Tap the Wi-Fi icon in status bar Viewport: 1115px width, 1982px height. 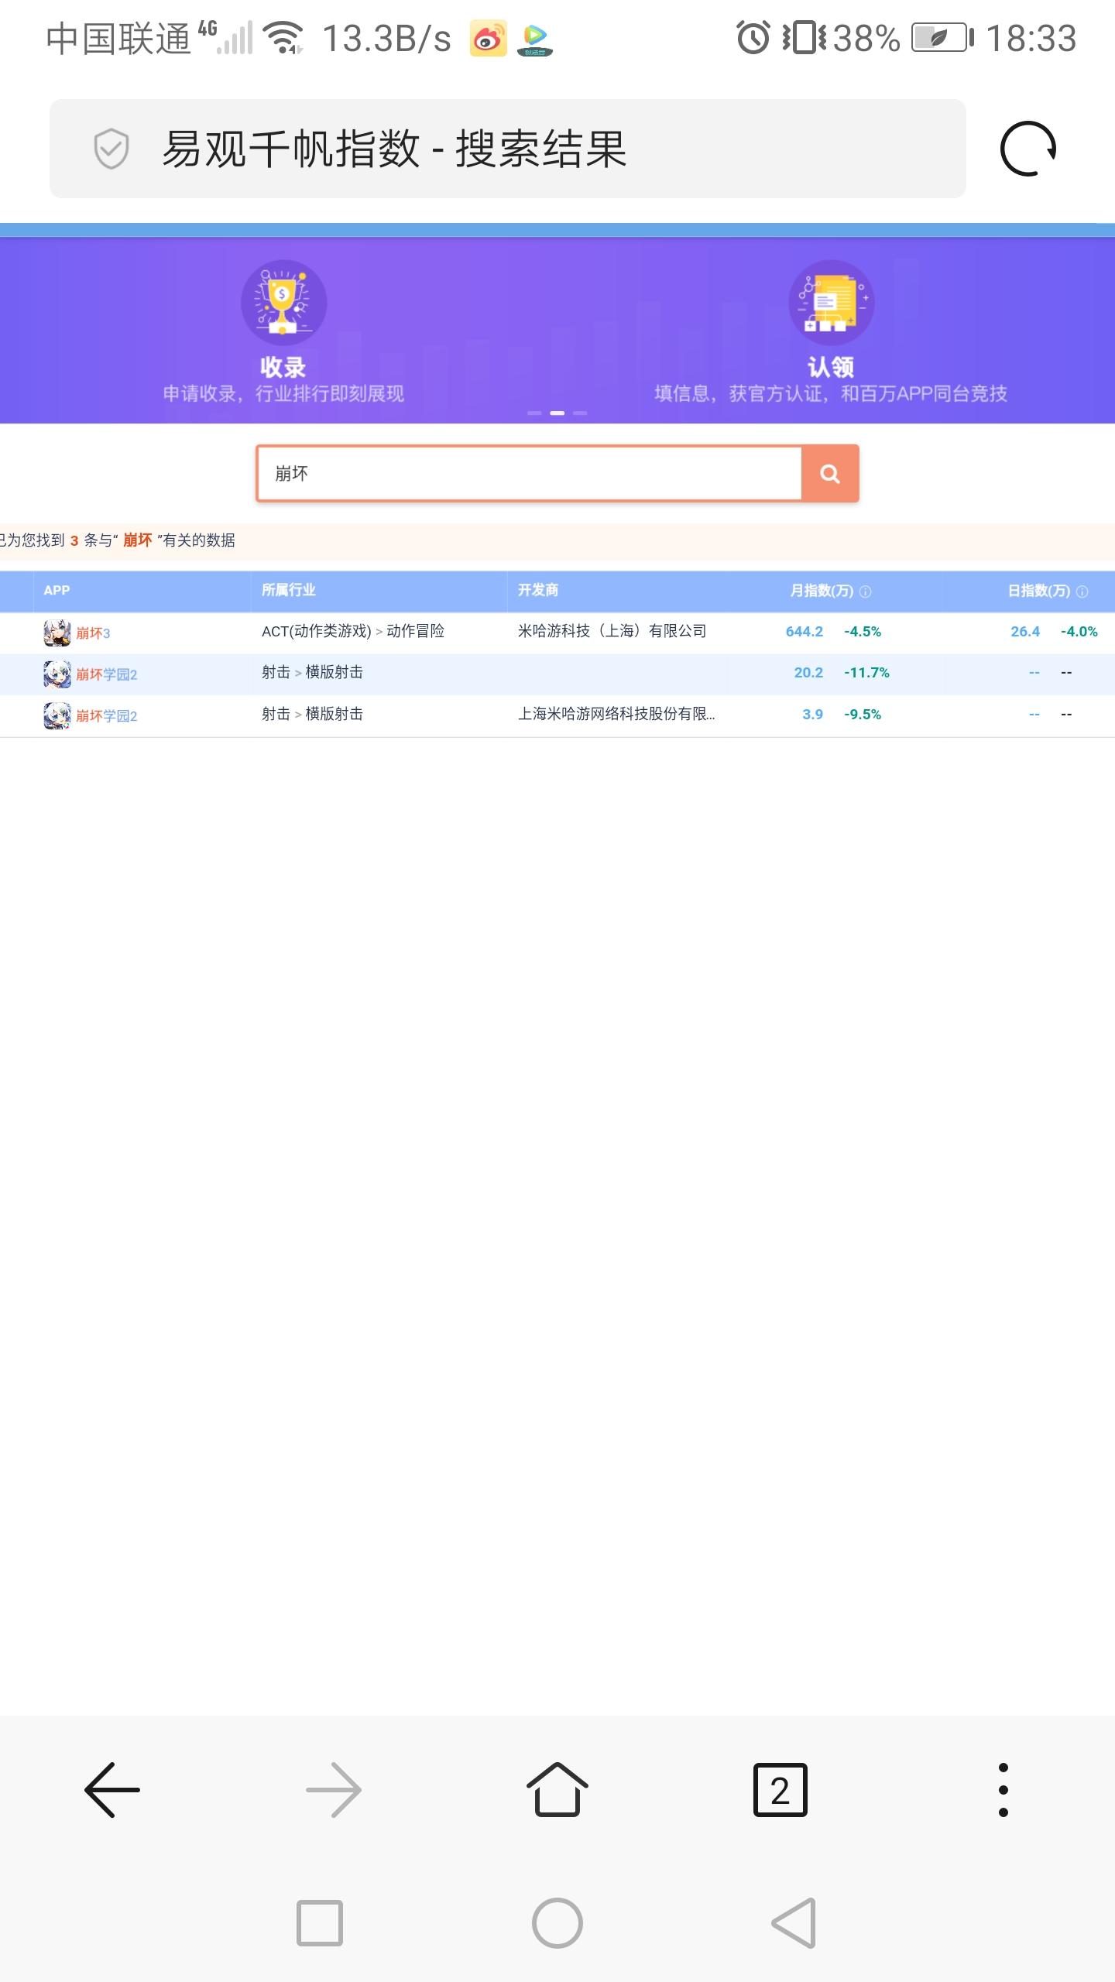point(283,38)
